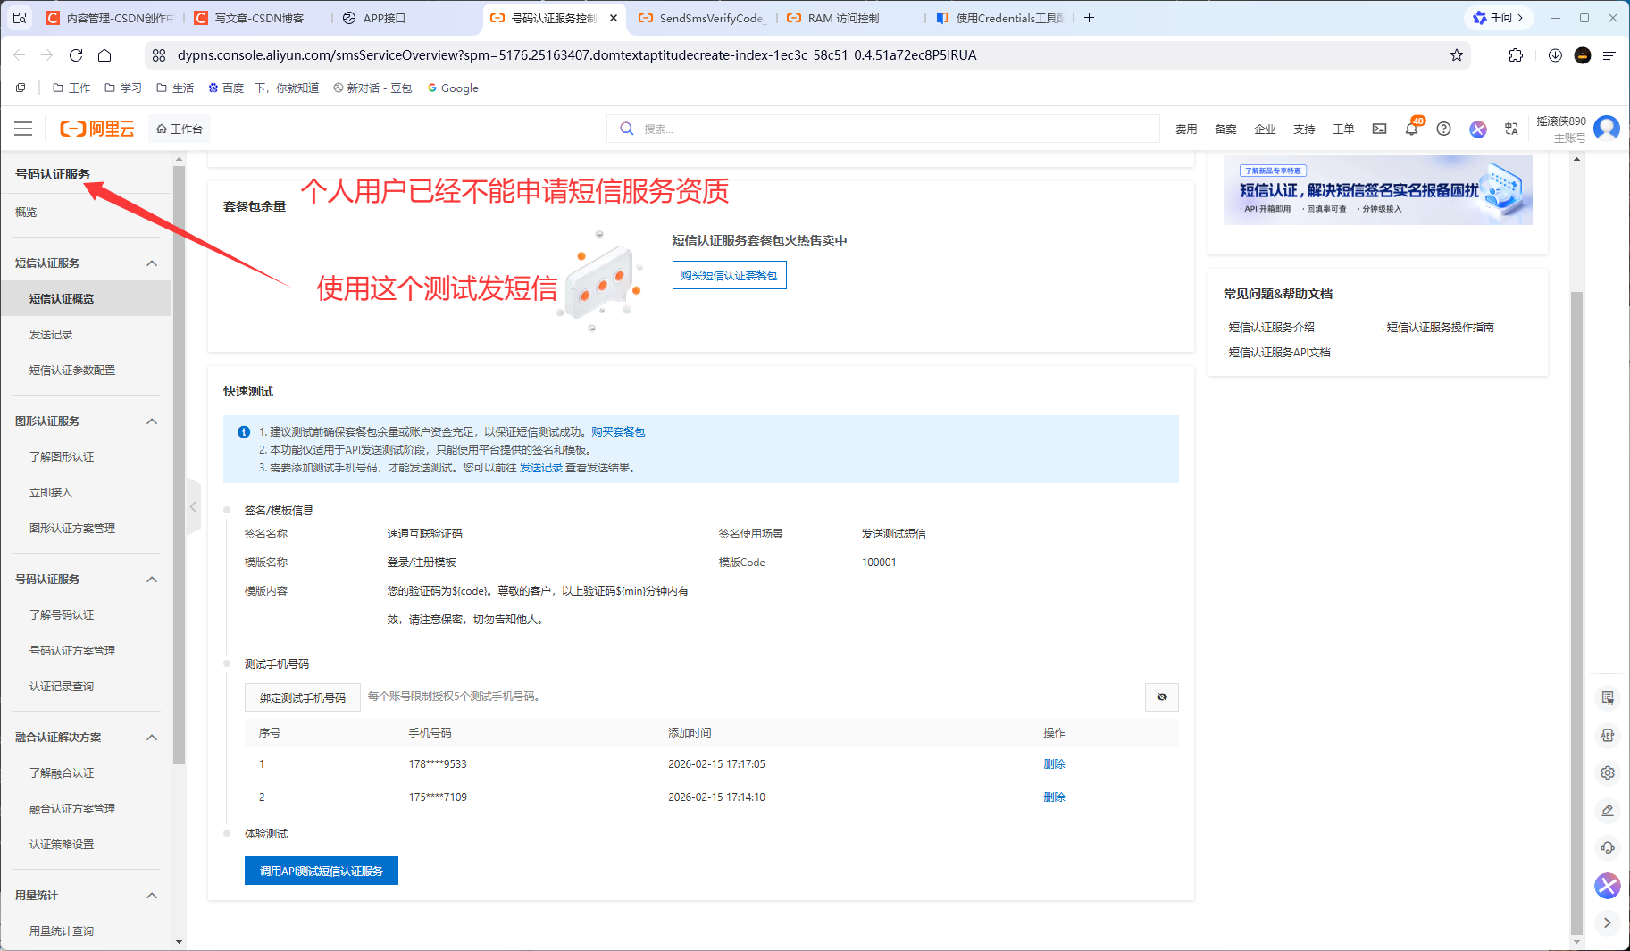Follow the 发送记录 link in notice
This screenshot has width=1630, height=951.
(541, 468)
